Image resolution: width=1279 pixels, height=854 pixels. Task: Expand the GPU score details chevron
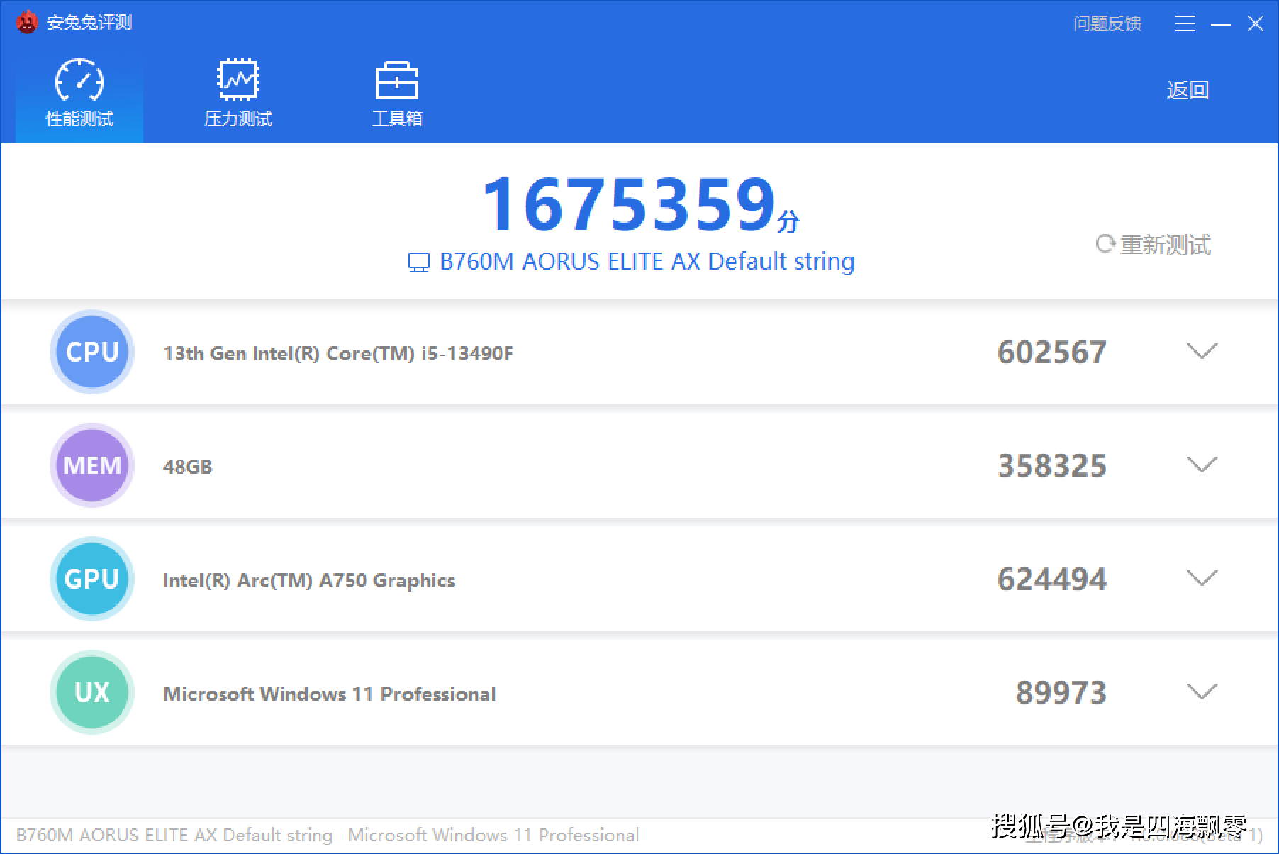pyautogui.click(x=1201, y=578)
